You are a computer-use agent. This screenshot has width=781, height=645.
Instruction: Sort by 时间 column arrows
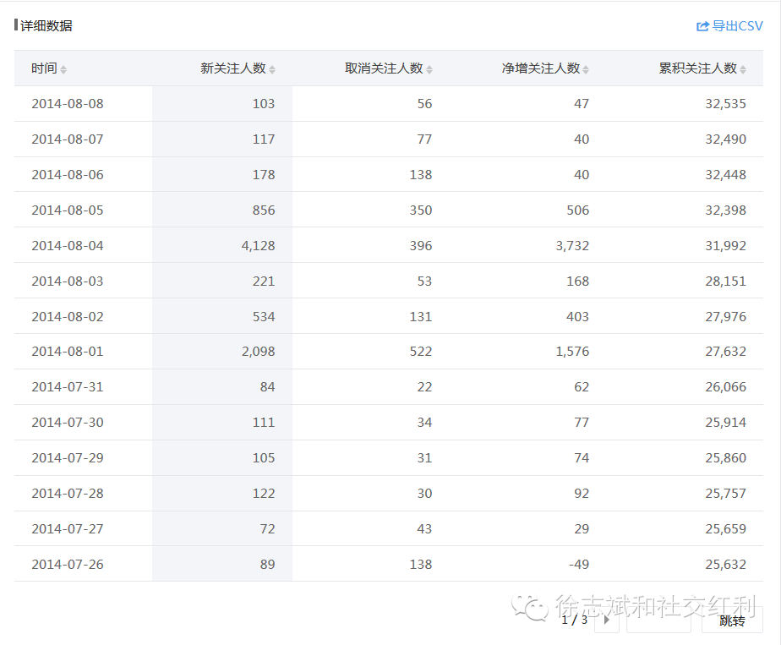coord(63,69)
